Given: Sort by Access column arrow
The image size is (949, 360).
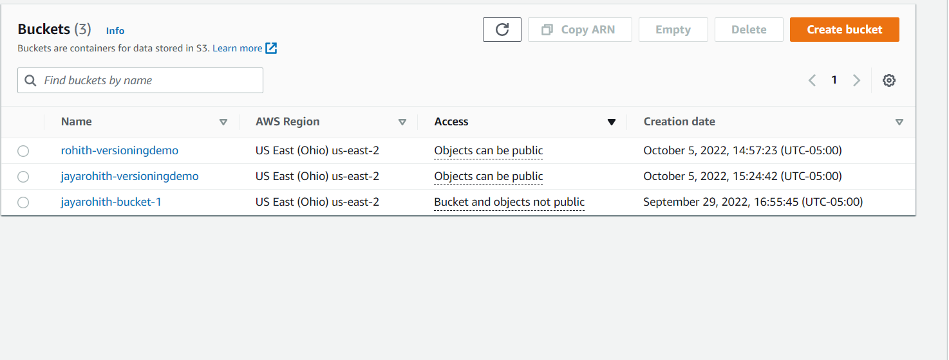Looking at the screenshot, I should pyautogui.click(x=612, y=122).
